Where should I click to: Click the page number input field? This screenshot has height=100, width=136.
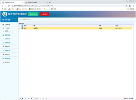pos(33,98)
